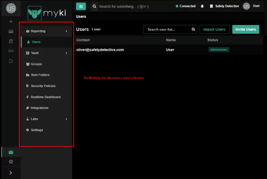
Task: Click the Connected status indicator
Action: coord(186,6)
